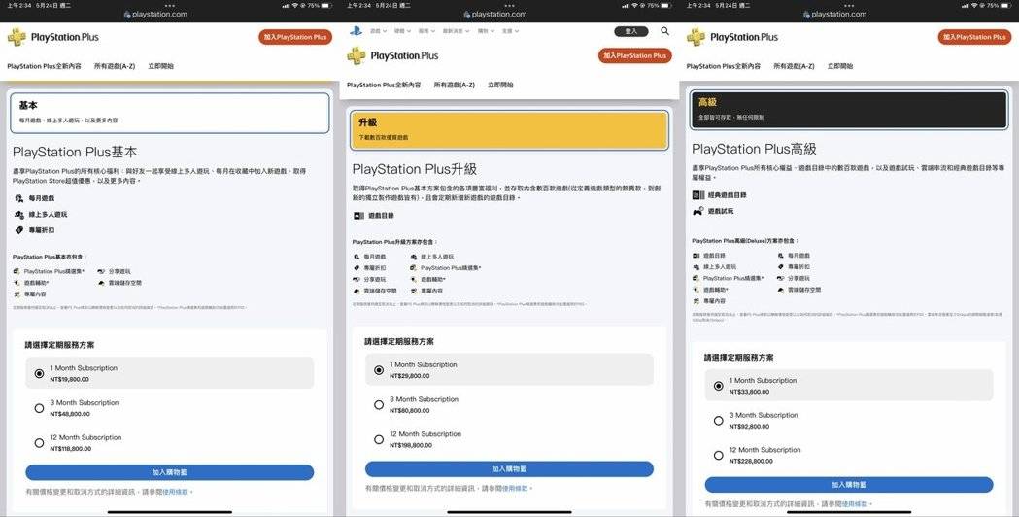The image size is (1019, 517).
Task: Expand the 遊戲 dropdown in the top navigation
Action: 377,31
